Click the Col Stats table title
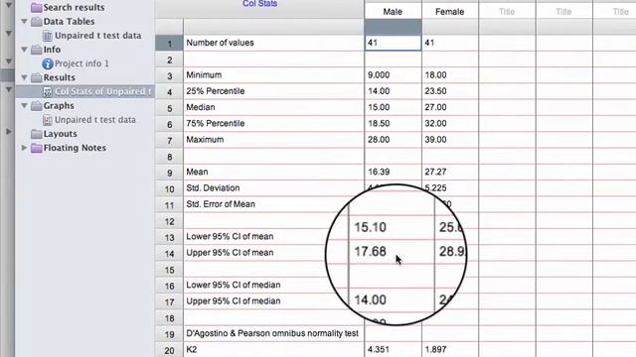Viewport: 636px width, 357px height. coord(260,4)
